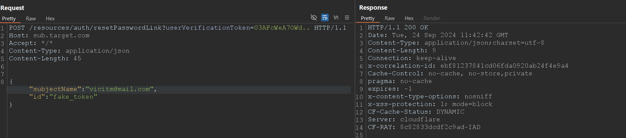
Task: Click the Render tab in Response
Action: 432,18
